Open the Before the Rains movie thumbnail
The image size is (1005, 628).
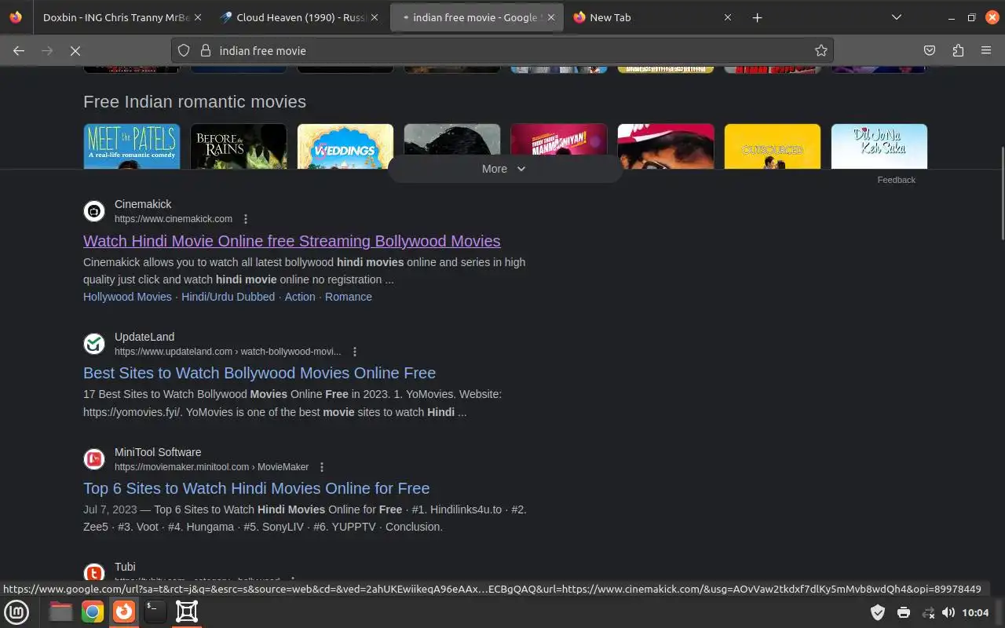pos(239,146)
